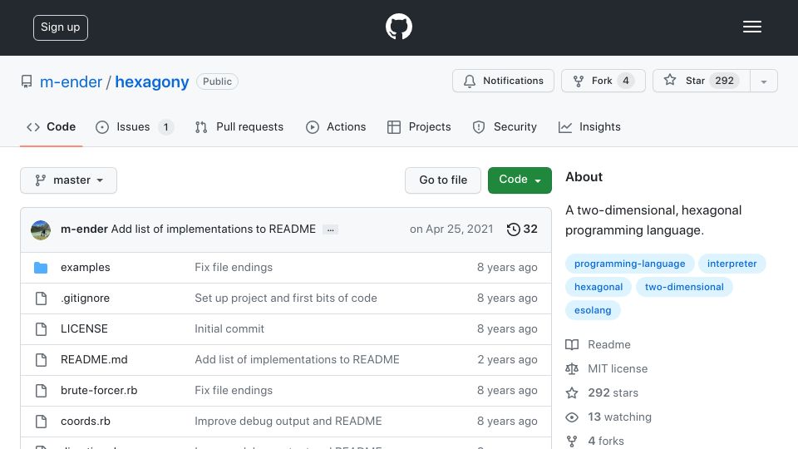Open the README.md file
Viewport: 798px width, 449px height.
(x=94, y=359)
